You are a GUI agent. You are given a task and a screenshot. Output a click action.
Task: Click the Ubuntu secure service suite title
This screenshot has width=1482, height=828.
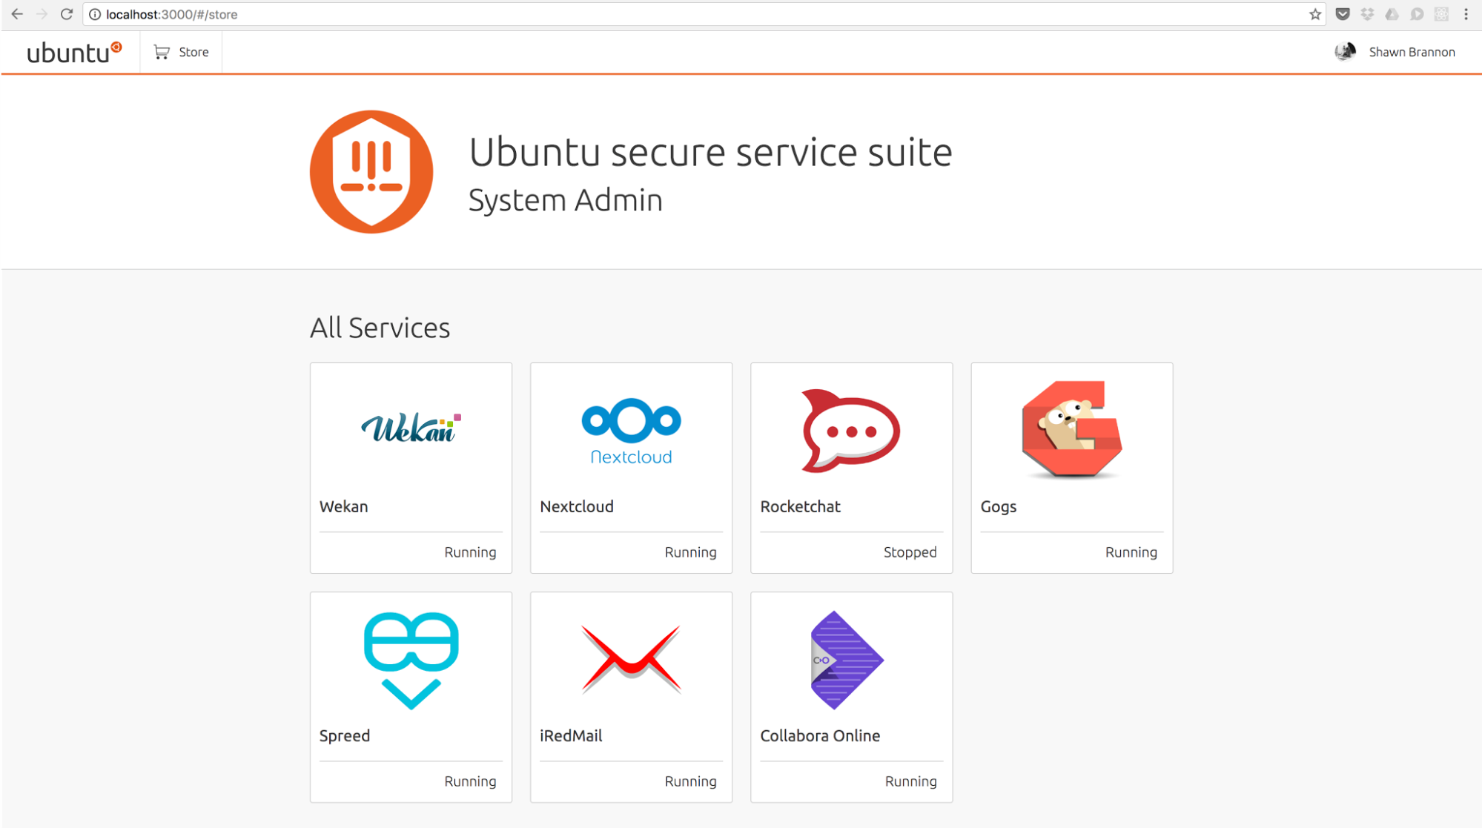pos(710,153)
